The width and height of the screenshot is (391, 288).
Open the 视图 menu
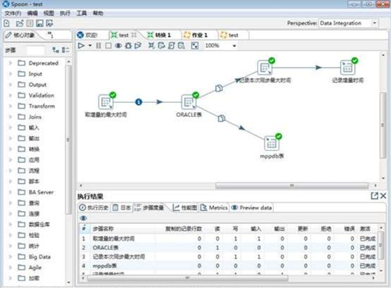49,13
